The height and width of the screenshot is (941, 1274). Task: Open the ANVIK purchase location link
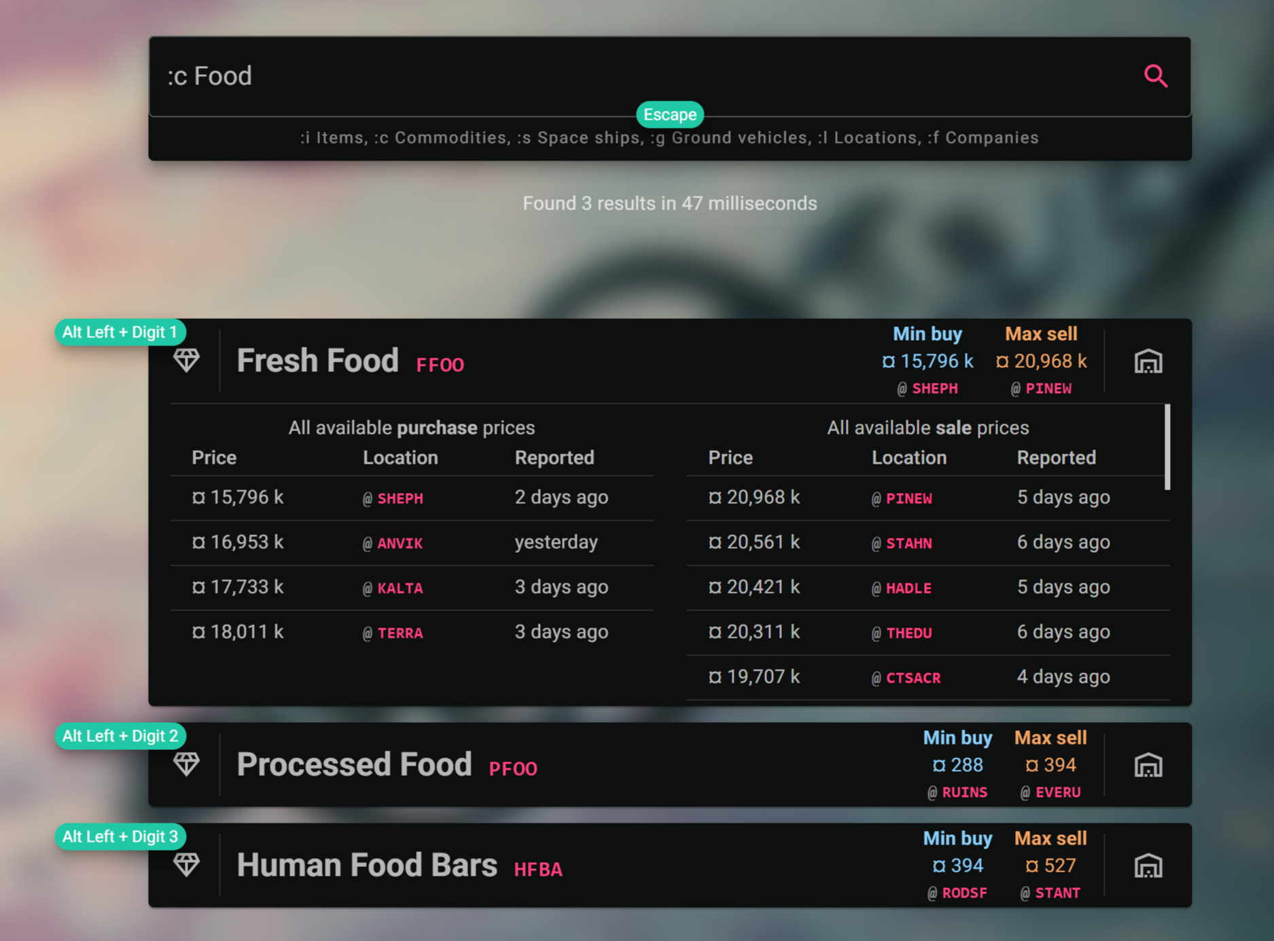[x=400, y=543]
